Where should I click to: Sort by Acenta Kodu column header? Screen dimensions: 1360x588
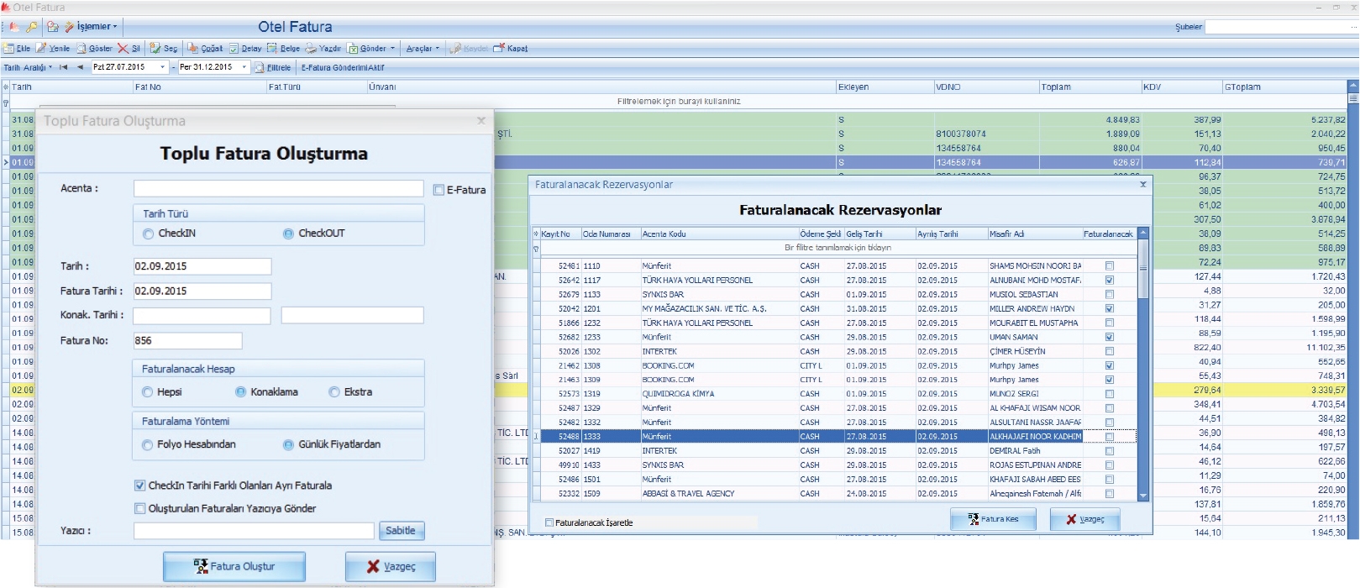click(719, 234)
